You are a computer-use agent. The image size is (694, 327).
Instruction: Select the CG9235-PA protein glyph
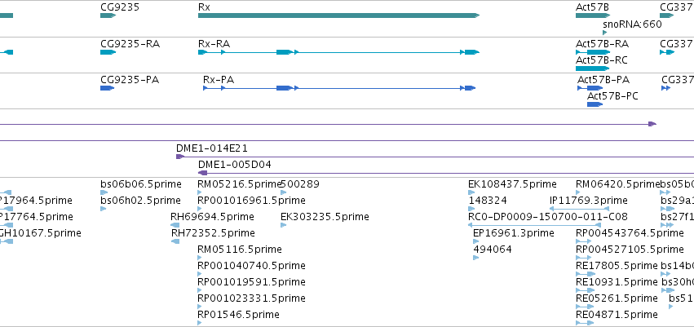(107, 88)
